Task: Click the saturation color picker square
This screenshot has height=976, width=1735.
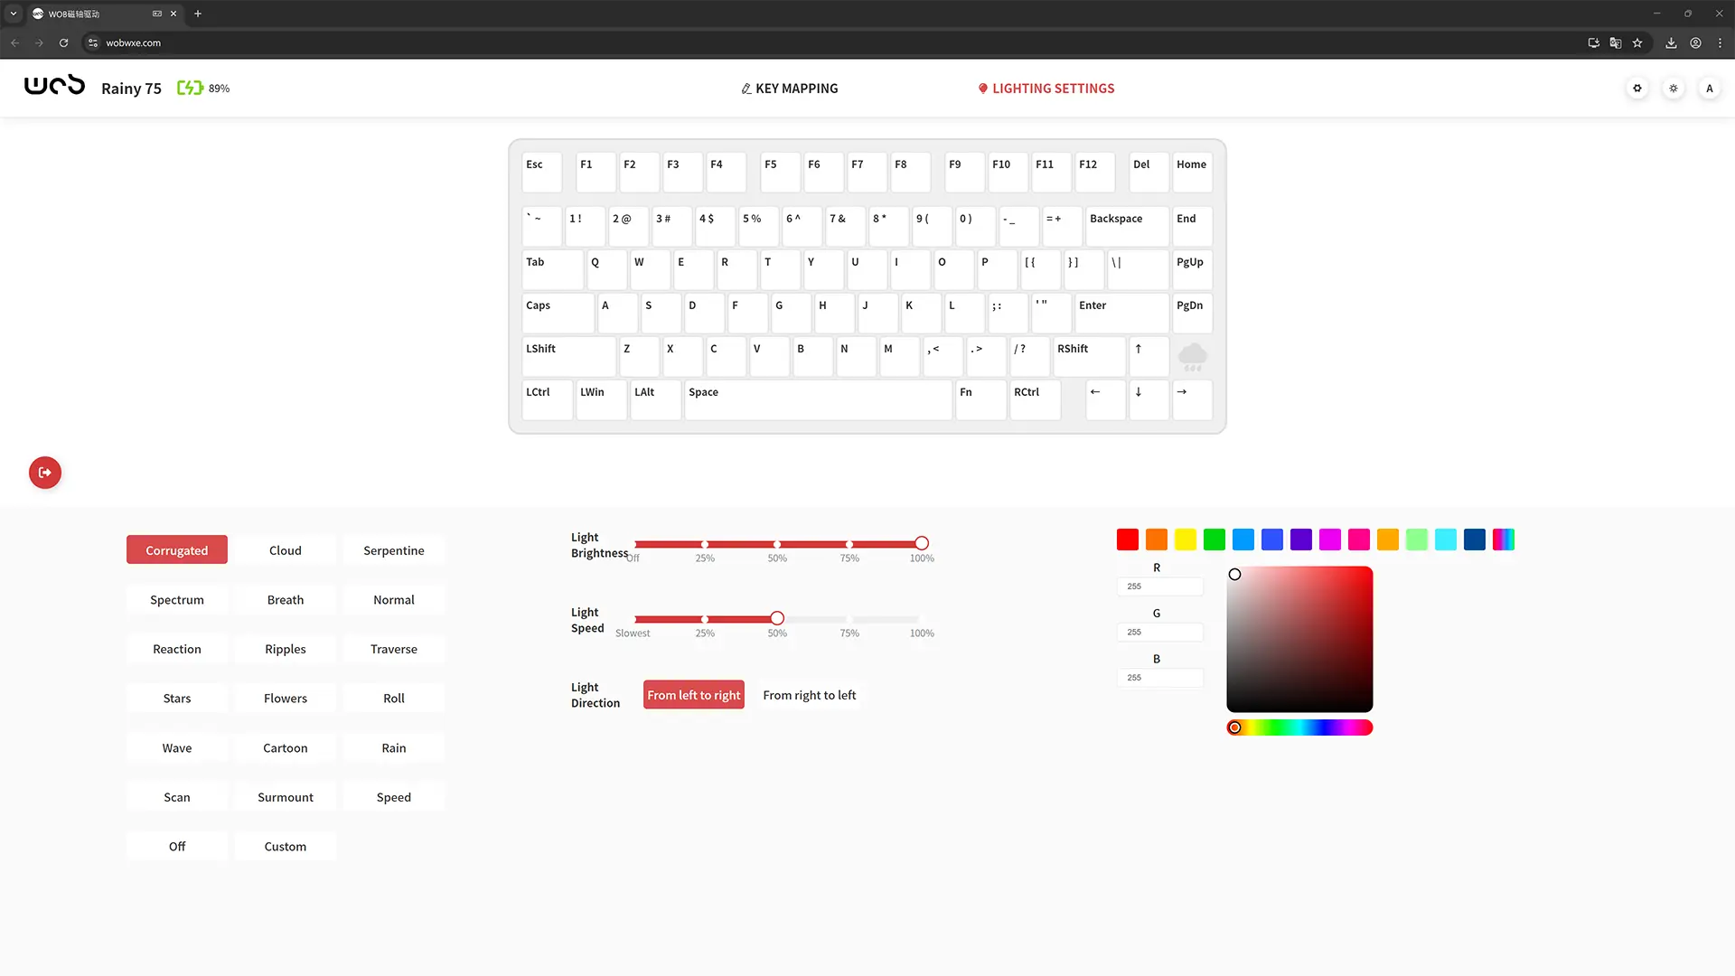Action: (1299, 639)
